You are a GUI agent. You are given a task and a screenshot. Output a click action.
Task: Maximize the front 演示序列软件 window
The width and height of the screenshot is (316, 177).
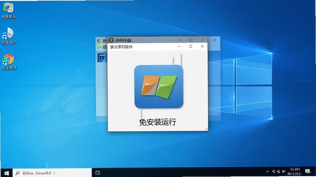click(191, 46)
